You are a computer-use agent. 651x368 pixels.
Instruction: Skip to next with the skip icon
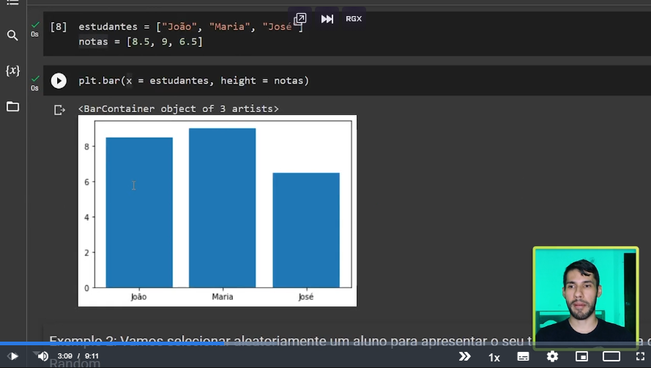point(327,19)
